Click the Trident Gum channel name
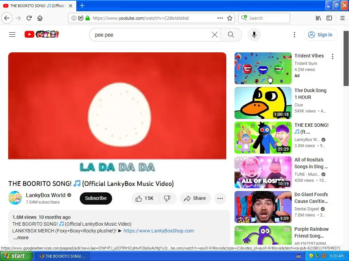349x261 pixels. point(306,64)
